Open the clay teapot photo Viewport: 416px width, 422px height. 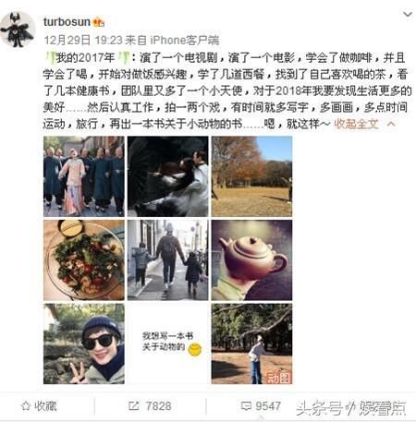[x=251, y=260]
